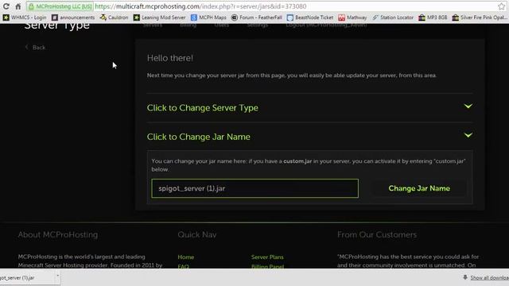The height and width of the screenshot is (286, 509).
Task: Open the Cauldron bookmark
Action: tap(115, 17)
